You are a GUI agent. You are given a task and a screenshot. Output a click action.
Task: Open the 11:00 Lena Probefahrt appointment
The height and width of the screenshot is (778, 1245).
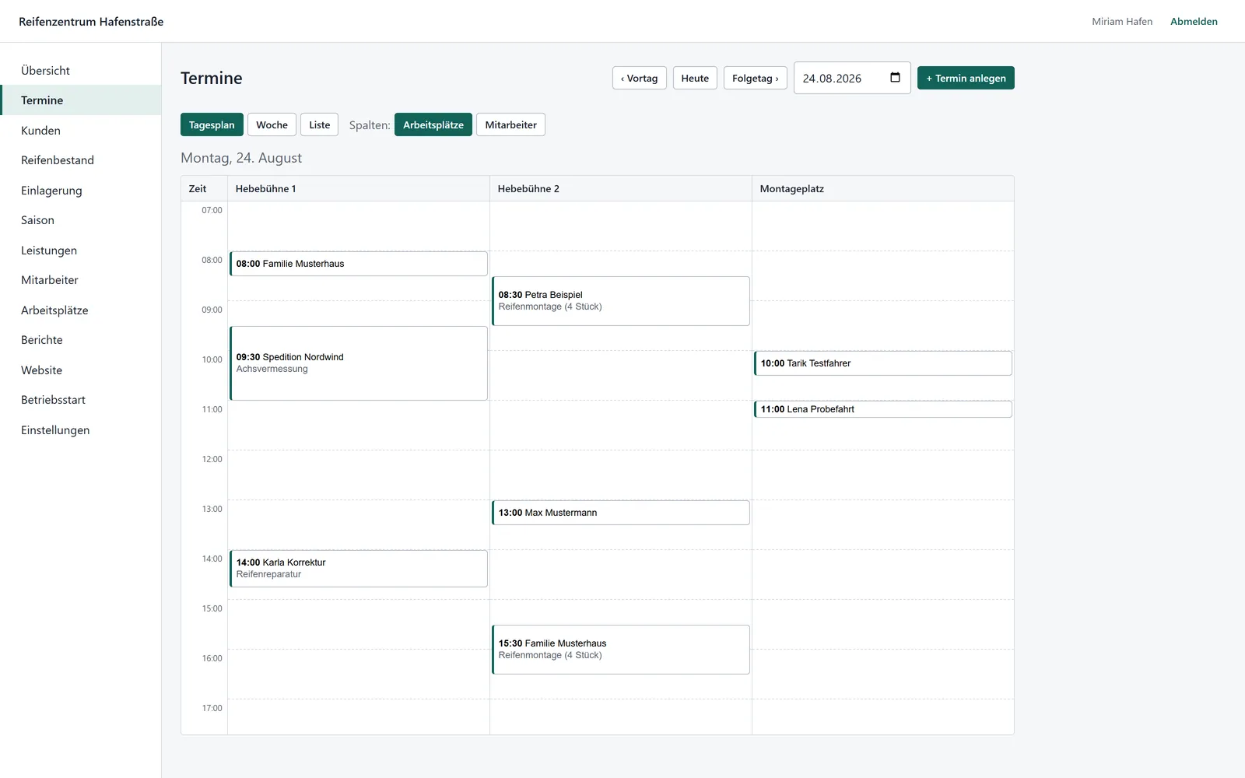tap(883, 409)
